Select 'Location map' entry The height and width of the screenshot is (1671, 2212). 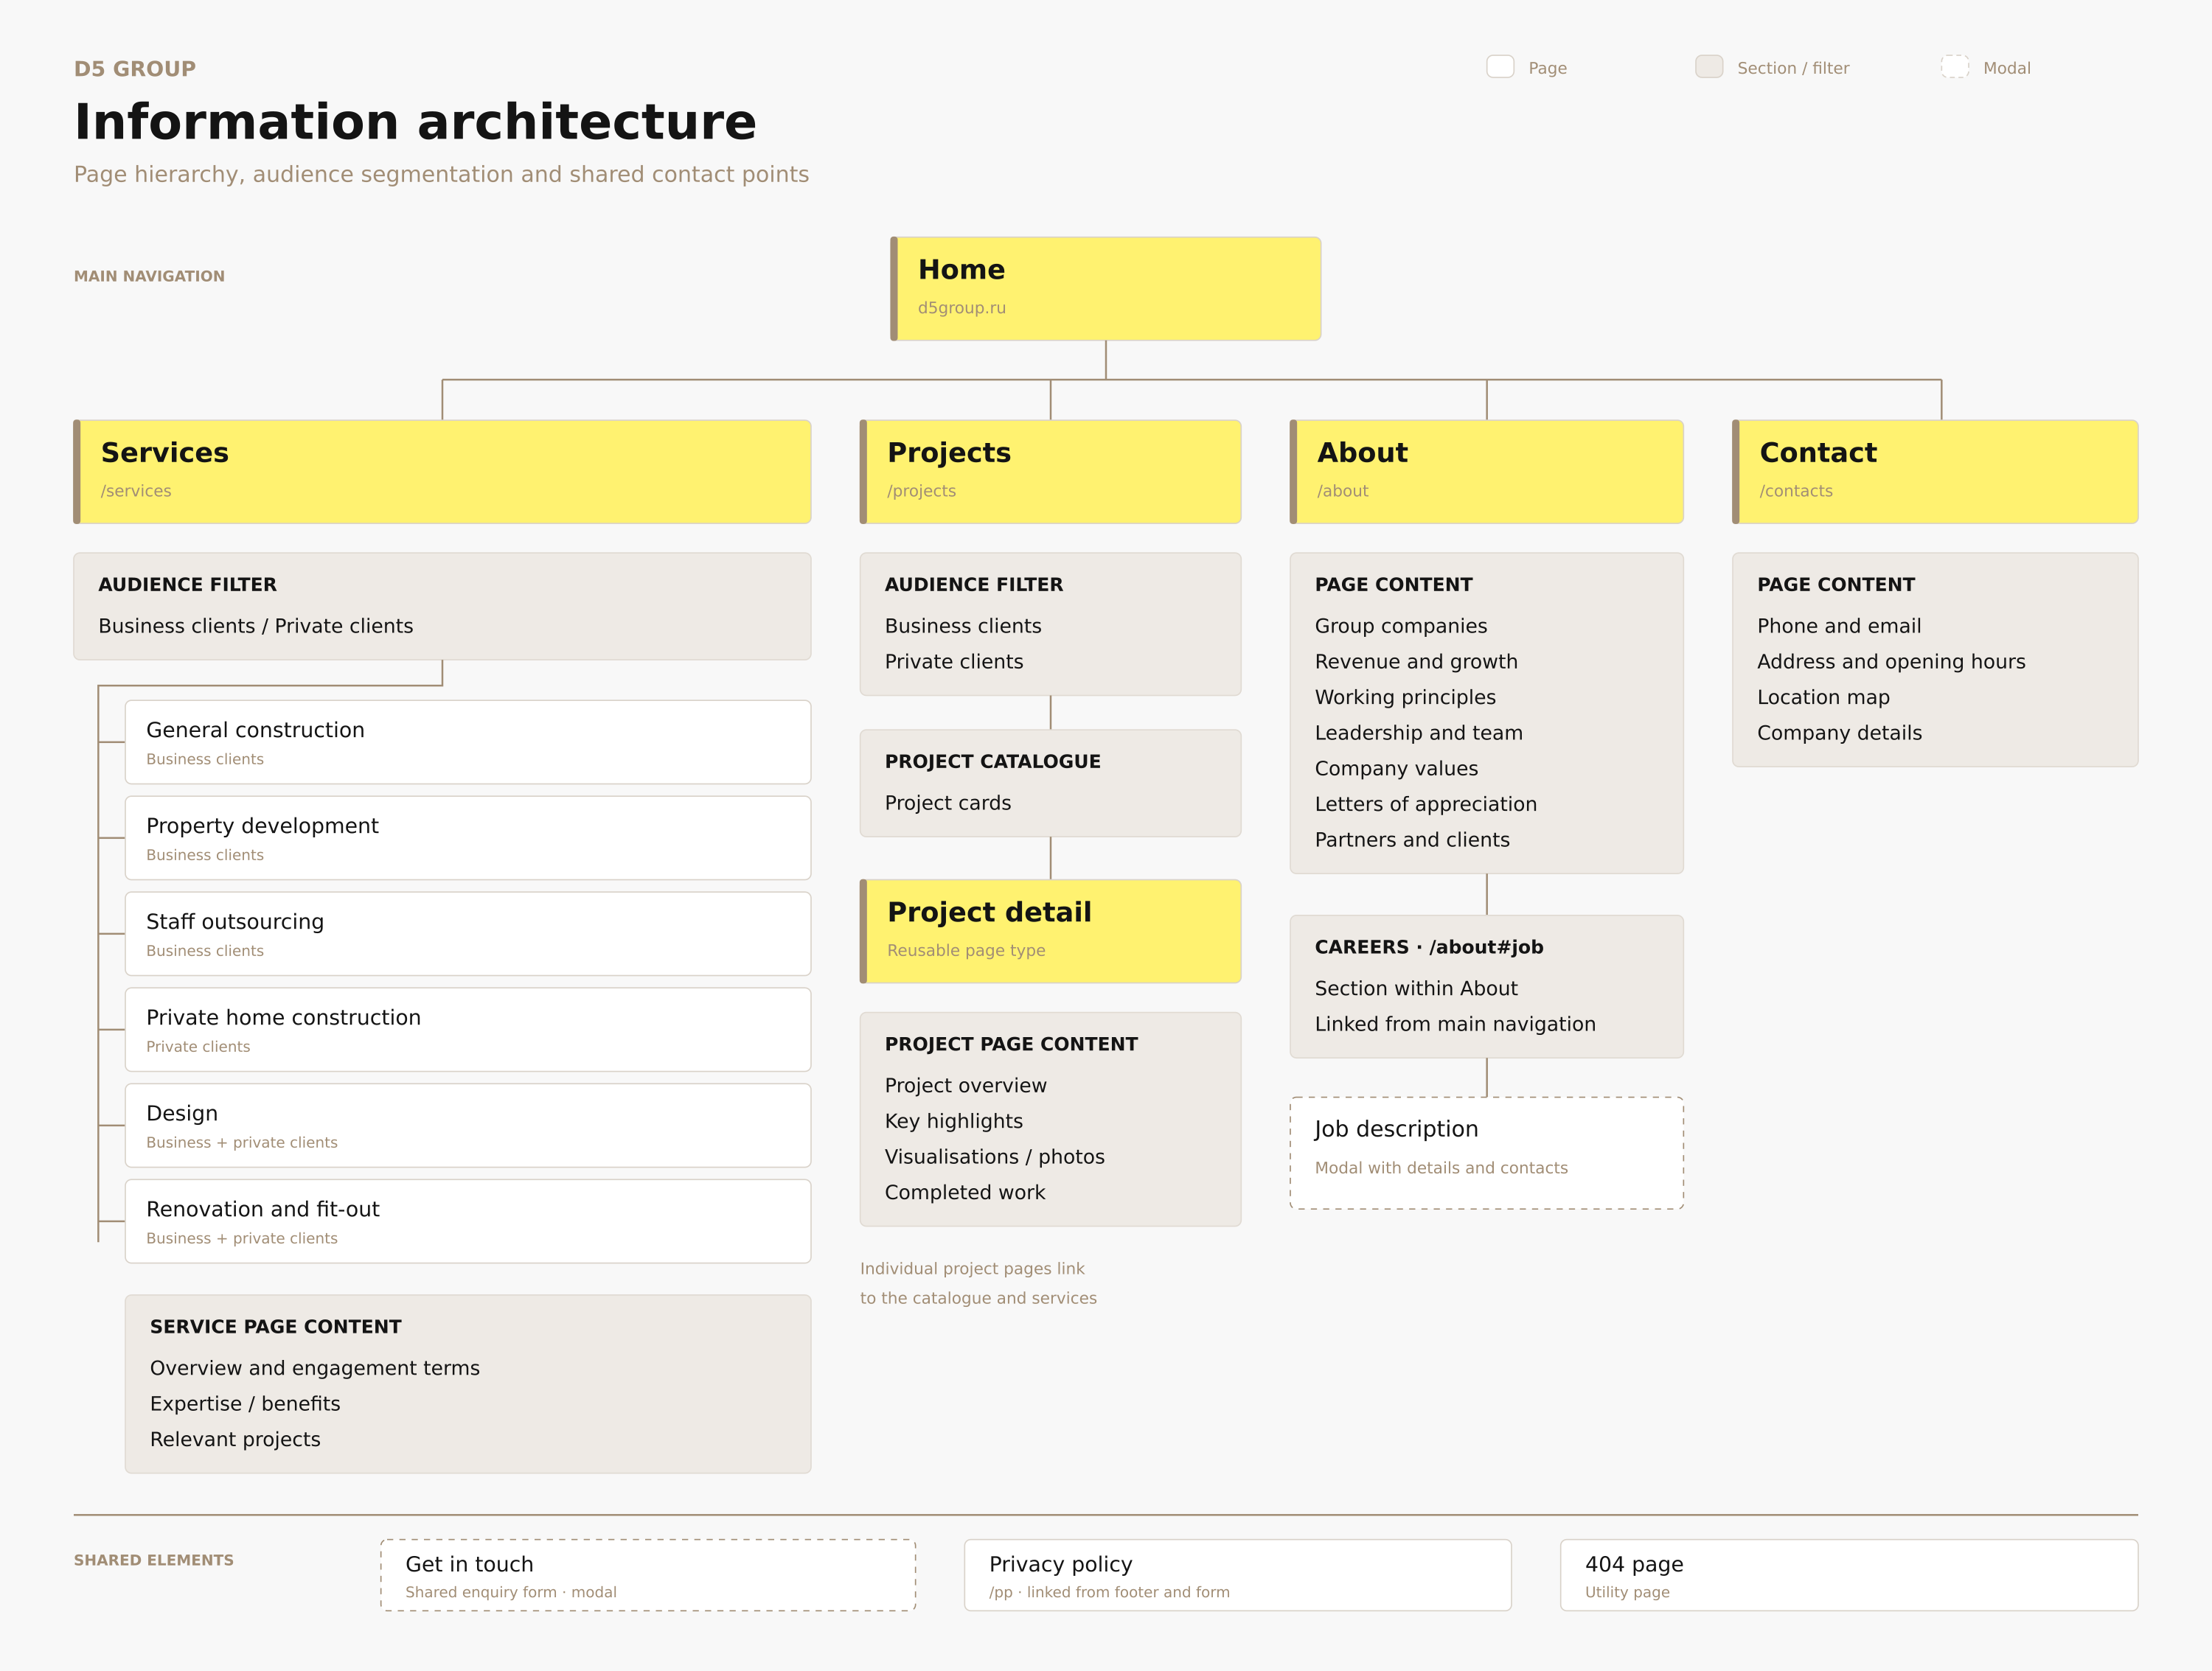[1823, 697]
